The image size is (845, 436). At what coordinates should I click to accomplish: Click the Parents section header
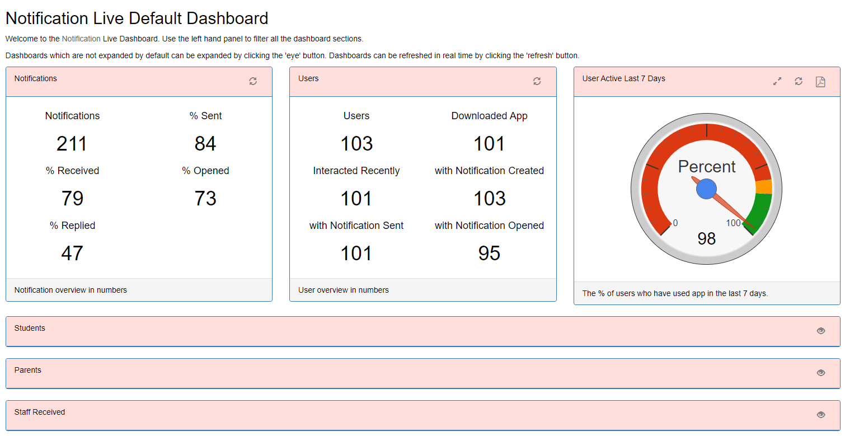click(422, 373)
